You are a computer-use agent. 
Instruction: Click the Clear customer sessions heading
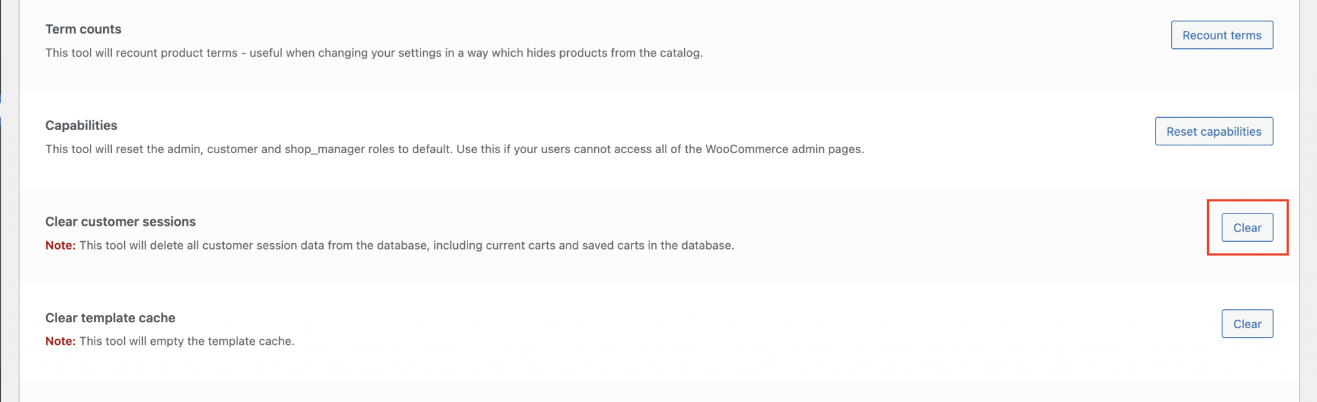[x=120, y=221]
